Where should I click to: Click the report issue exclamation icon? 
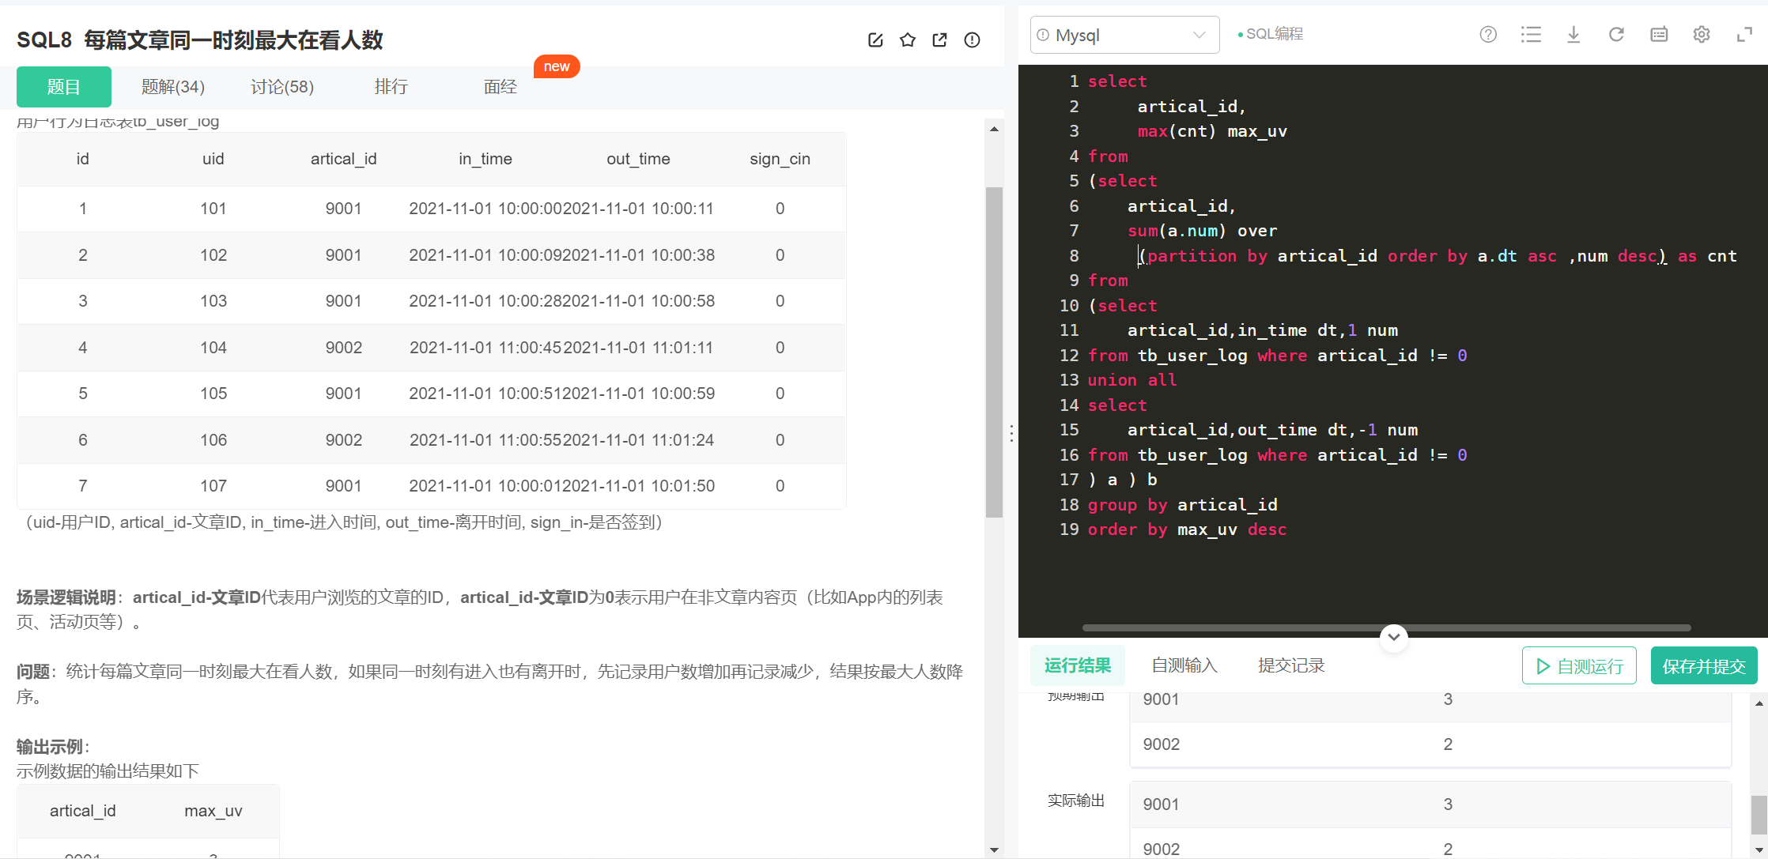point(972,40)
